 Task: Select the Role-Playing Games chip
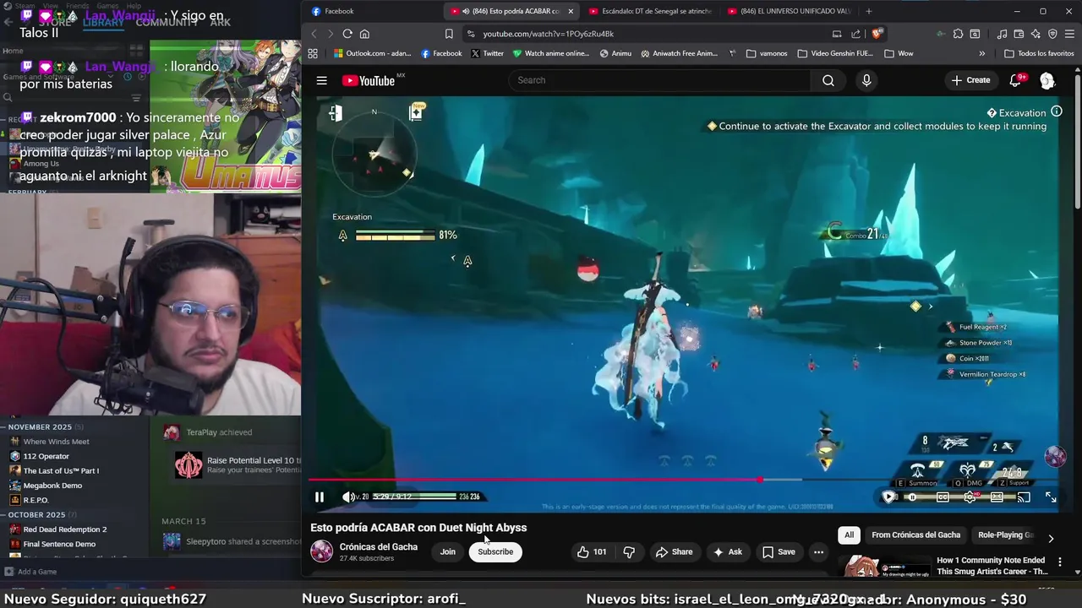pyautogui.click(x=1005, y=535)
